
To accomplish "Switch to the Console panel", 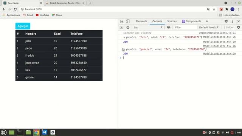I will tap(157, 21).
